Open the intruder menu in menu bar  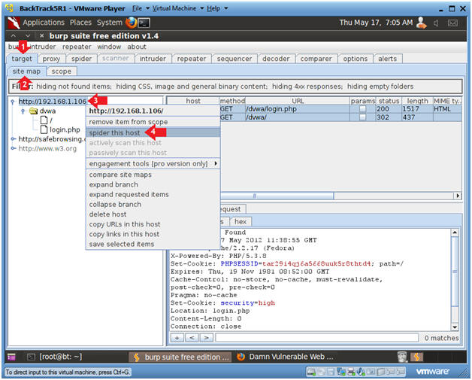(43, 47)
